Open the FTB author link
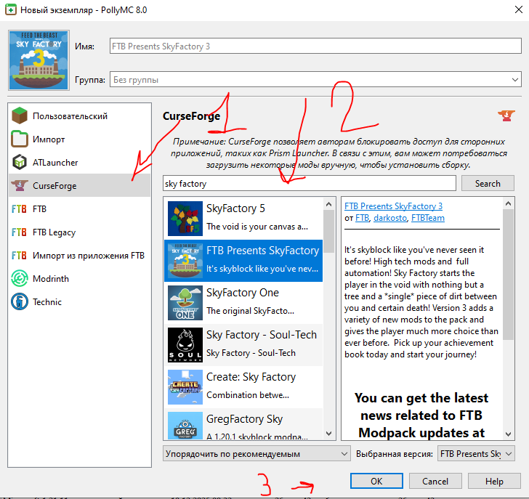529x499 pixels. pos(363,218)
